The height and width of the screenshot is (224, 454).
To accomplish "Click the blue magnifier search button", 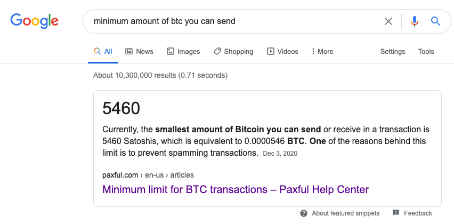I will [x=435, y=21].
